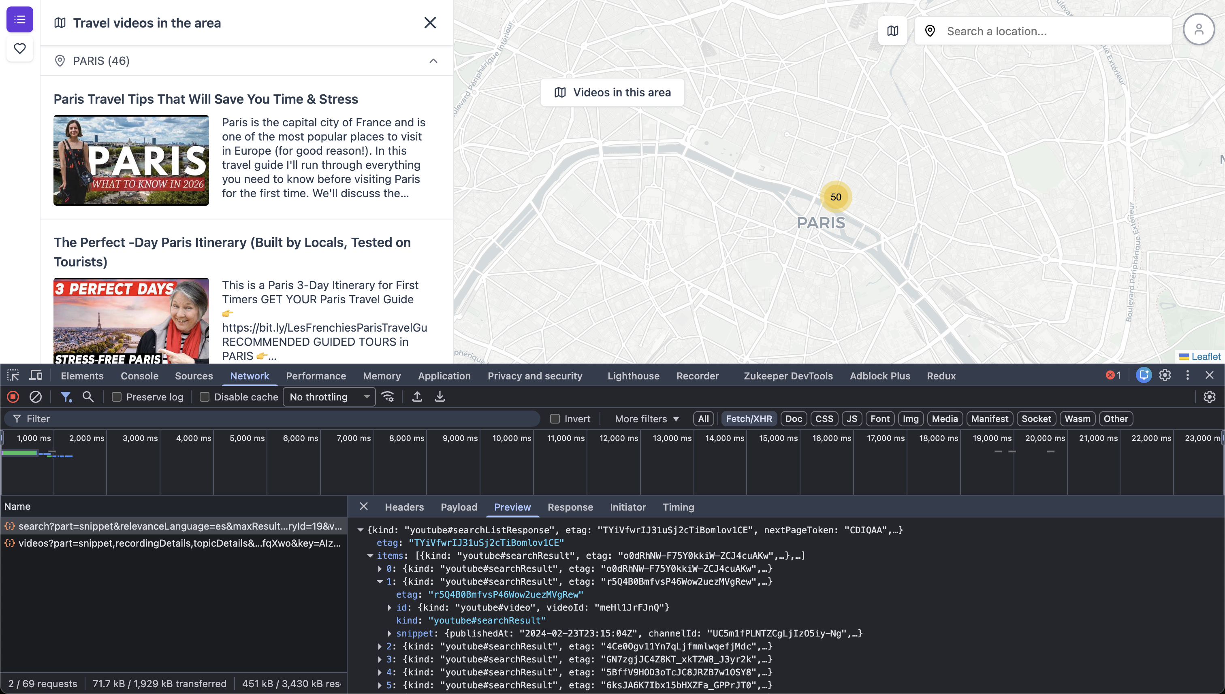Toggle the device toolbar icon

[x=36, y=376]
